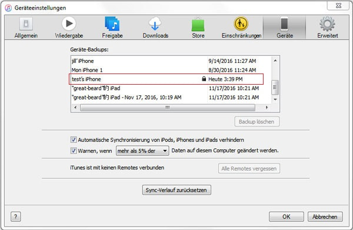353x230 pixels.
Task: Click Alle Remotes vergessen button
Action: 249,168
